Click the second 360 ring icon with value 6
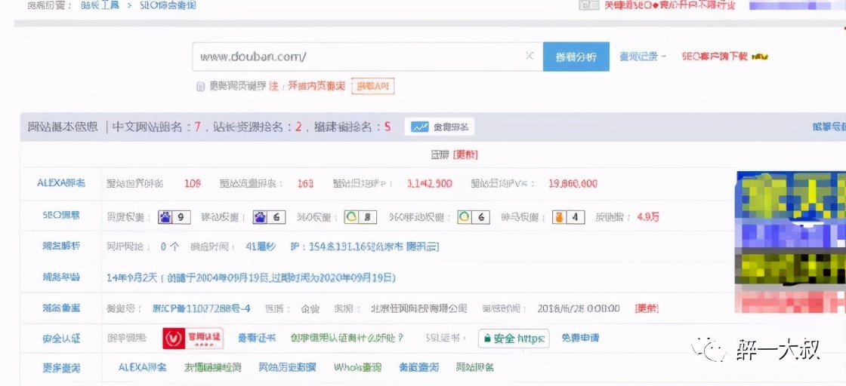Screen dimensions: 846x386 coord(464,217)
